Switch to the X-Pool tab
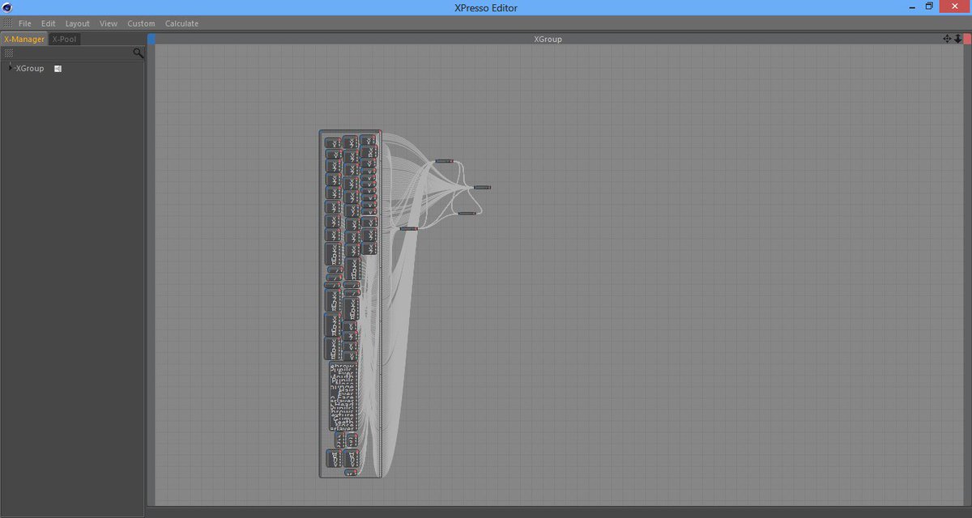This screenshot has height=518, width=972. pyautogui.click(x=65, y=39)
